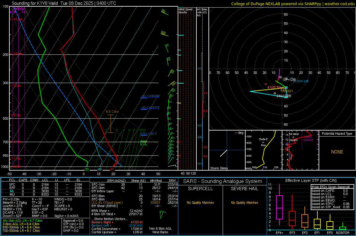Click the Prob EF2+ Given Supercell header
The height and width of the screenshot is (236, 356).
pos(331,187)
